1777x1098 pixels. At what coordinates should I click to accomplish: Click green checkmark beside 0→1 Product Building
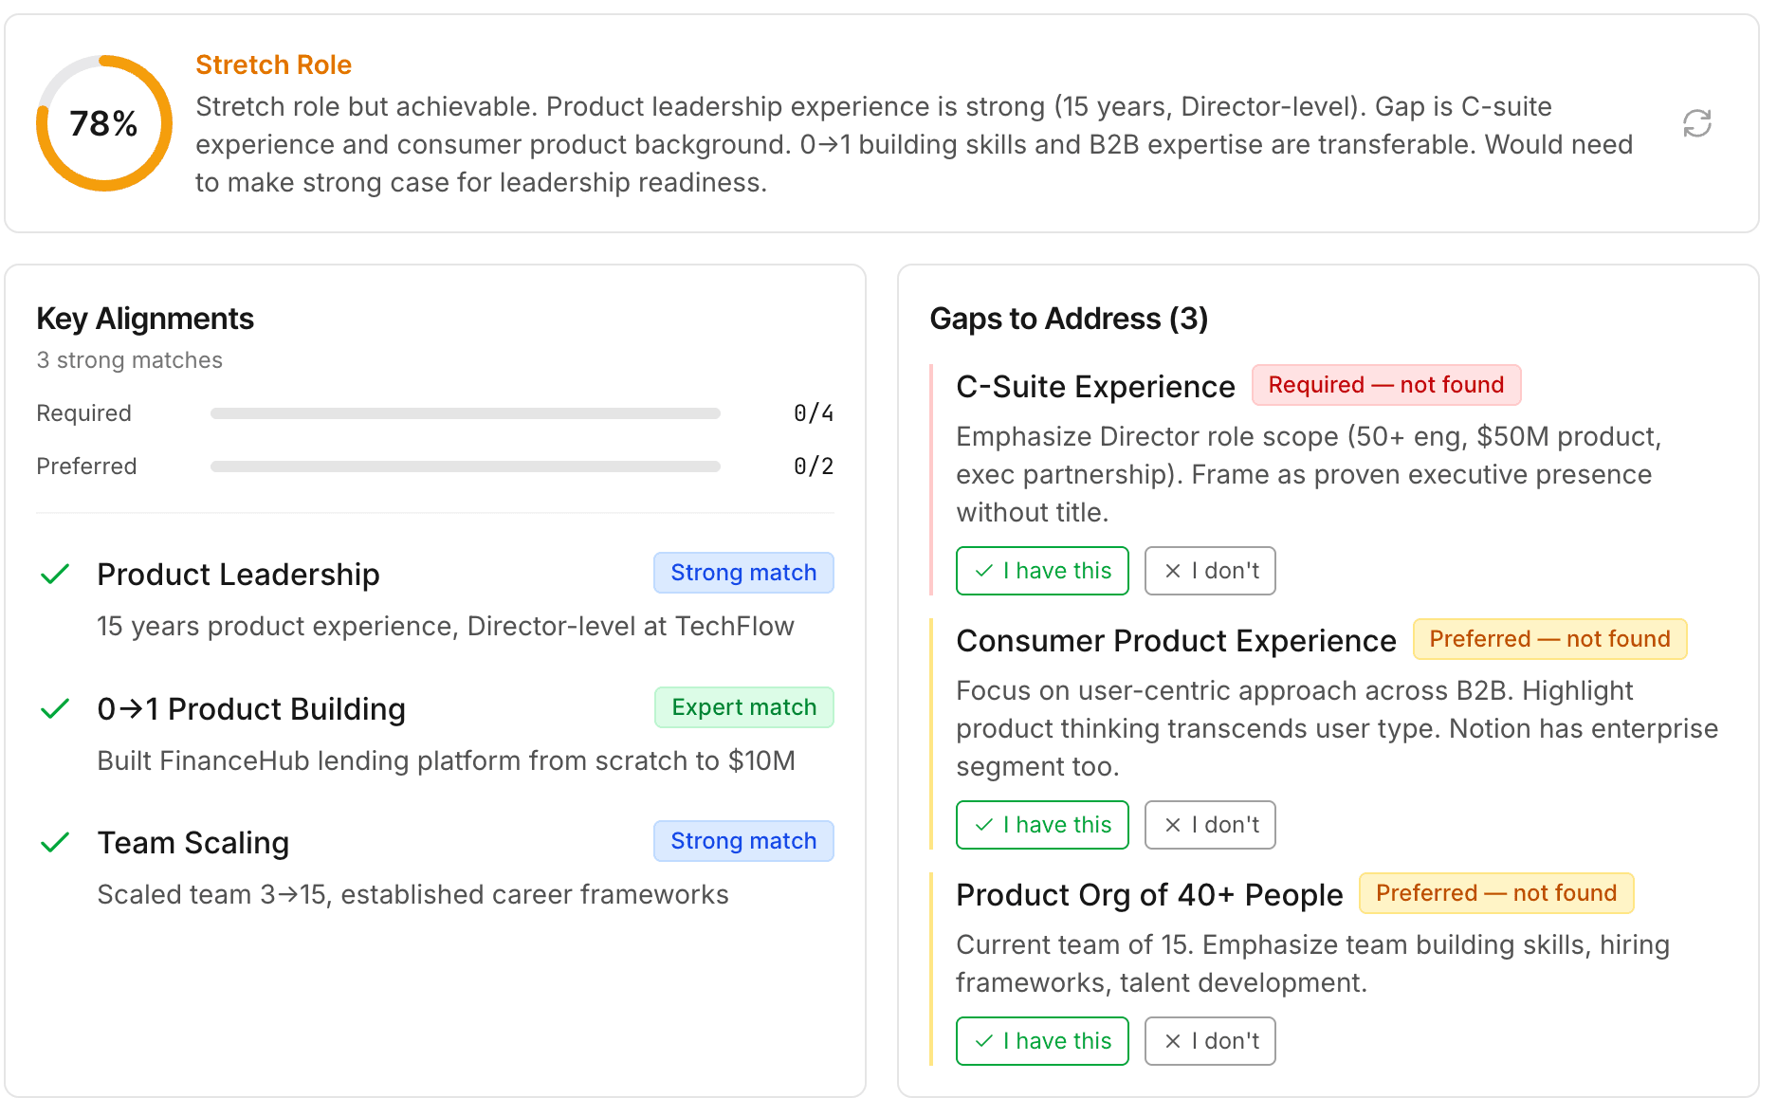point(56,708)
